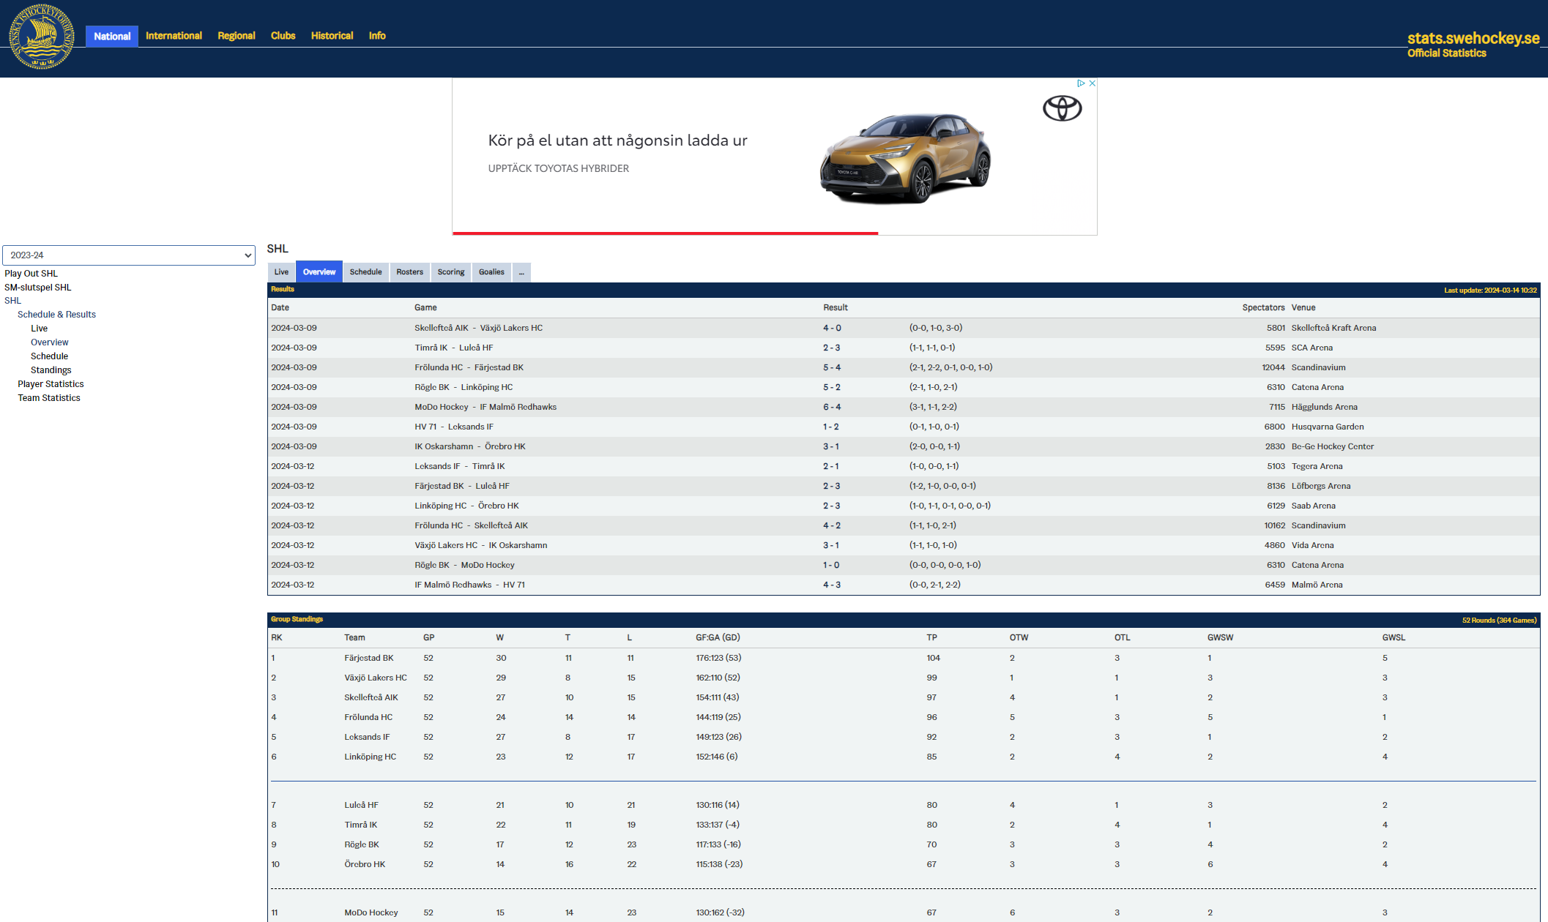The width and height of the screenshot is (1548, 922).
Task: Switch to the Live tab
Action: [281, 272]
